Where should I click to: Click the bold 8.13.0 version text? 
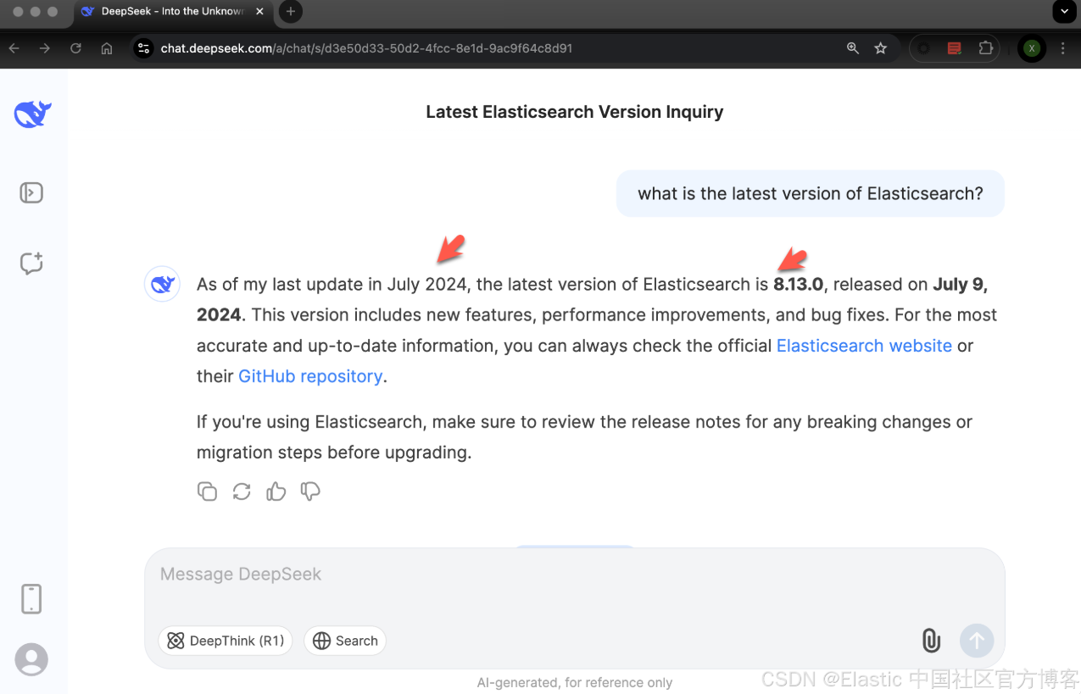click(x=798, y=284)
